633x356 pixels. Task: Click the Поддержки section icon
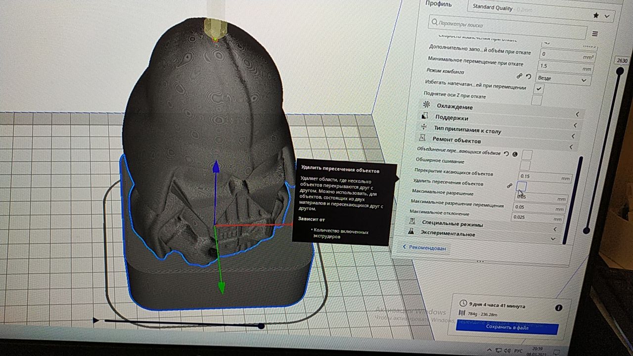(424, 116)
